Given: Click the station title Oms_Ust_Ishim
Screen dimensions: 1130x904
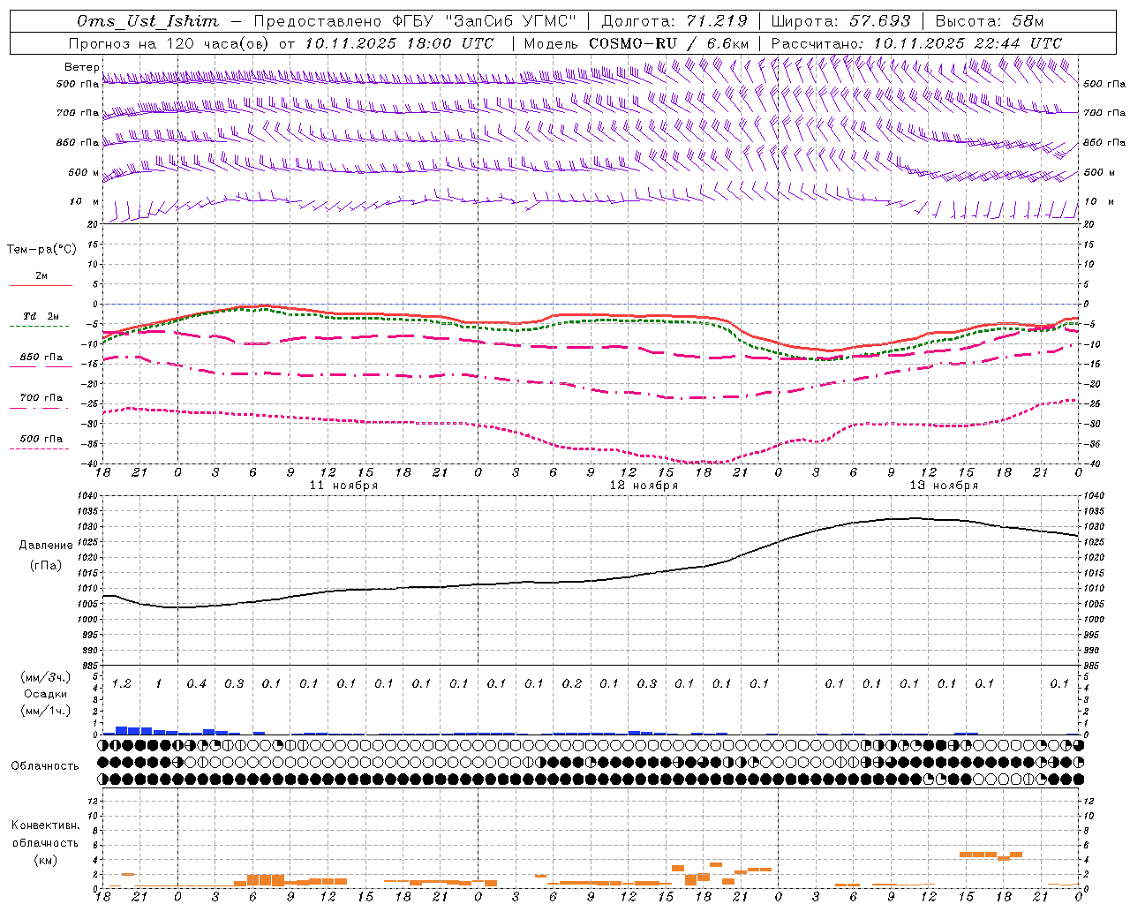Looking at the screenshot, I should [x=147, y=21].
